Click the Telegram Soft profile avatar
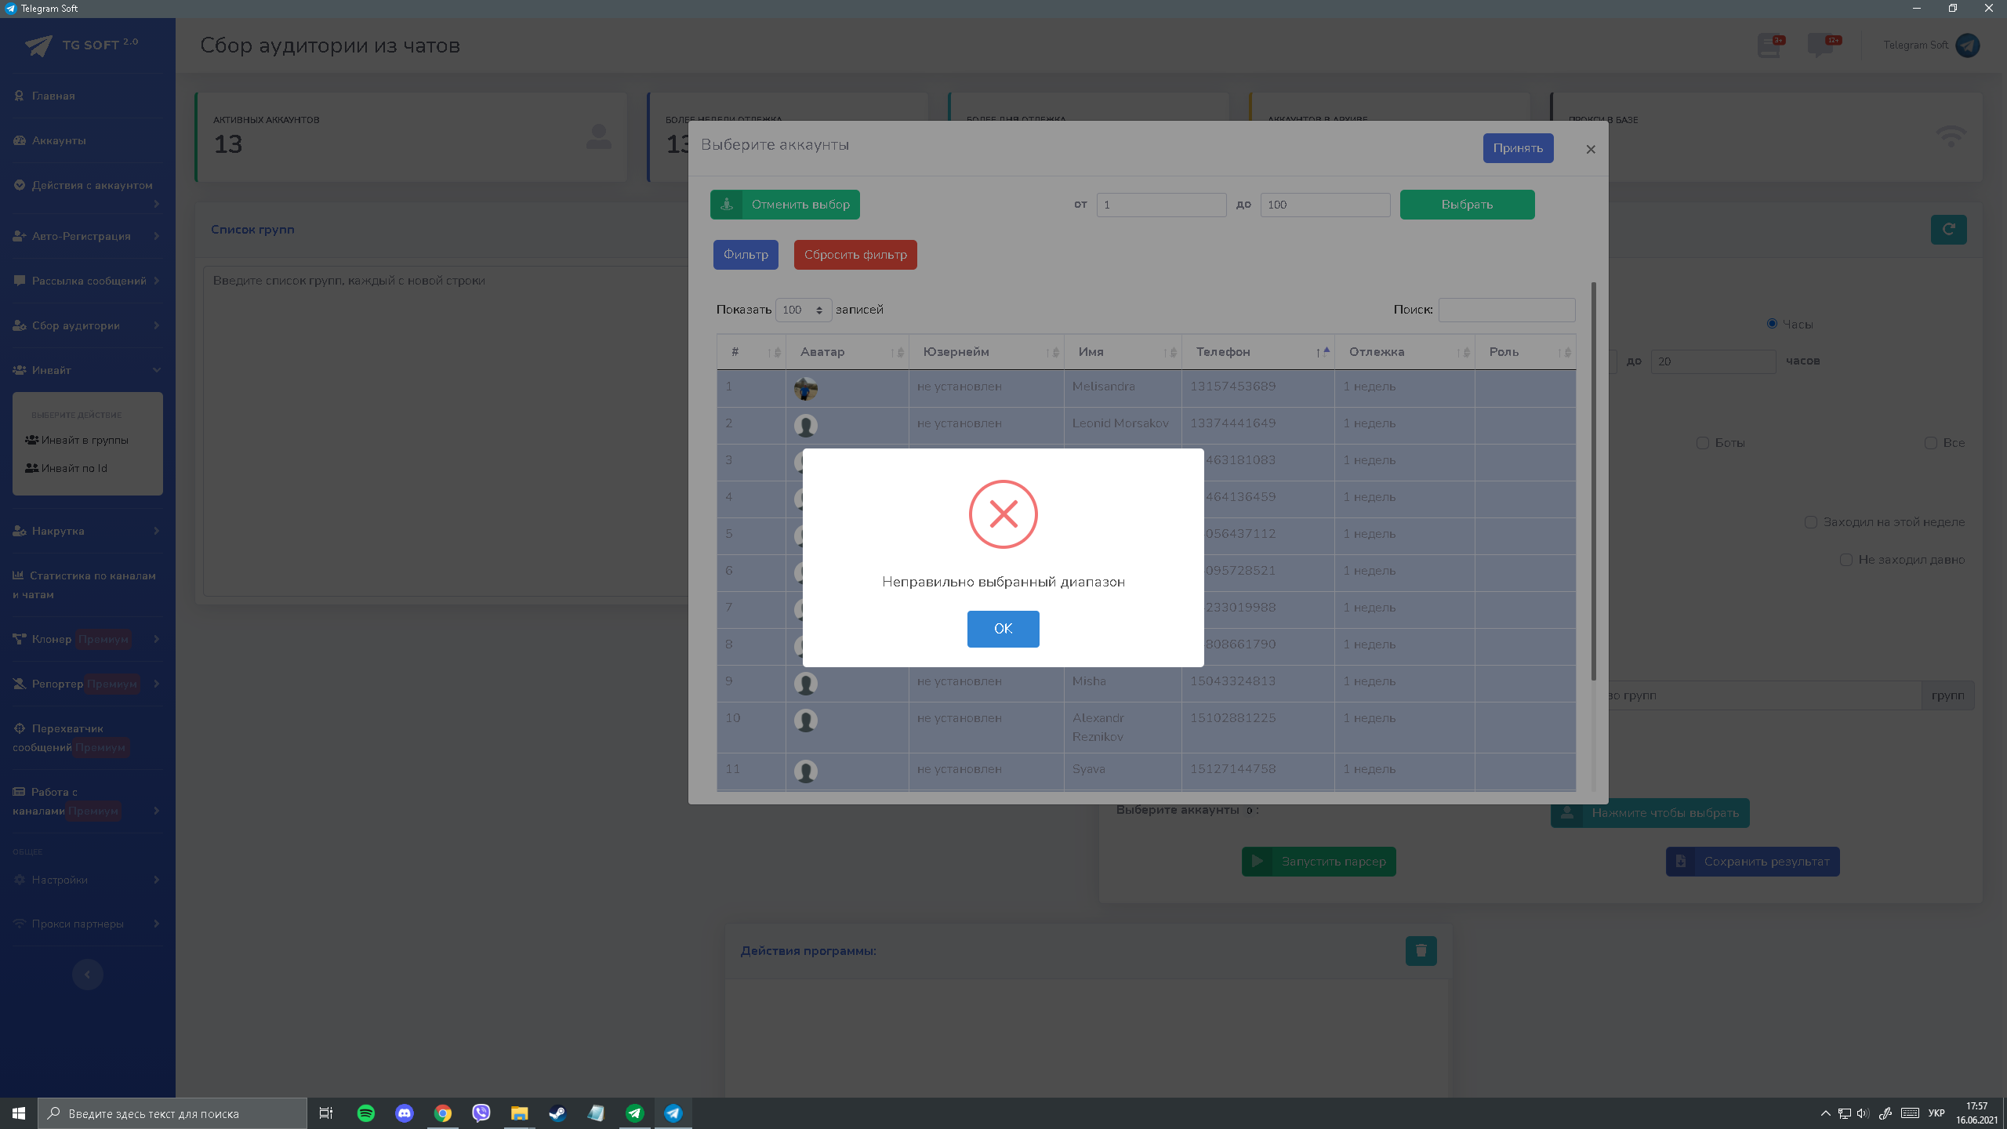2007x1129 pixels. click(1967, 45)
